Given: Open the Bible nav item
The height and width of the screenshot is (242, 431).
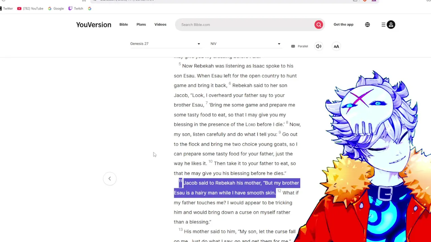Looking at the screenshot, I should click(124, 24).
